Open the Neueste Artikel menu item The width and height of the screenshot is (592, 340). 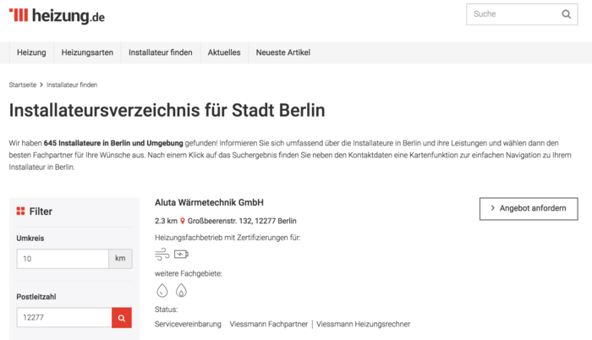283,52
